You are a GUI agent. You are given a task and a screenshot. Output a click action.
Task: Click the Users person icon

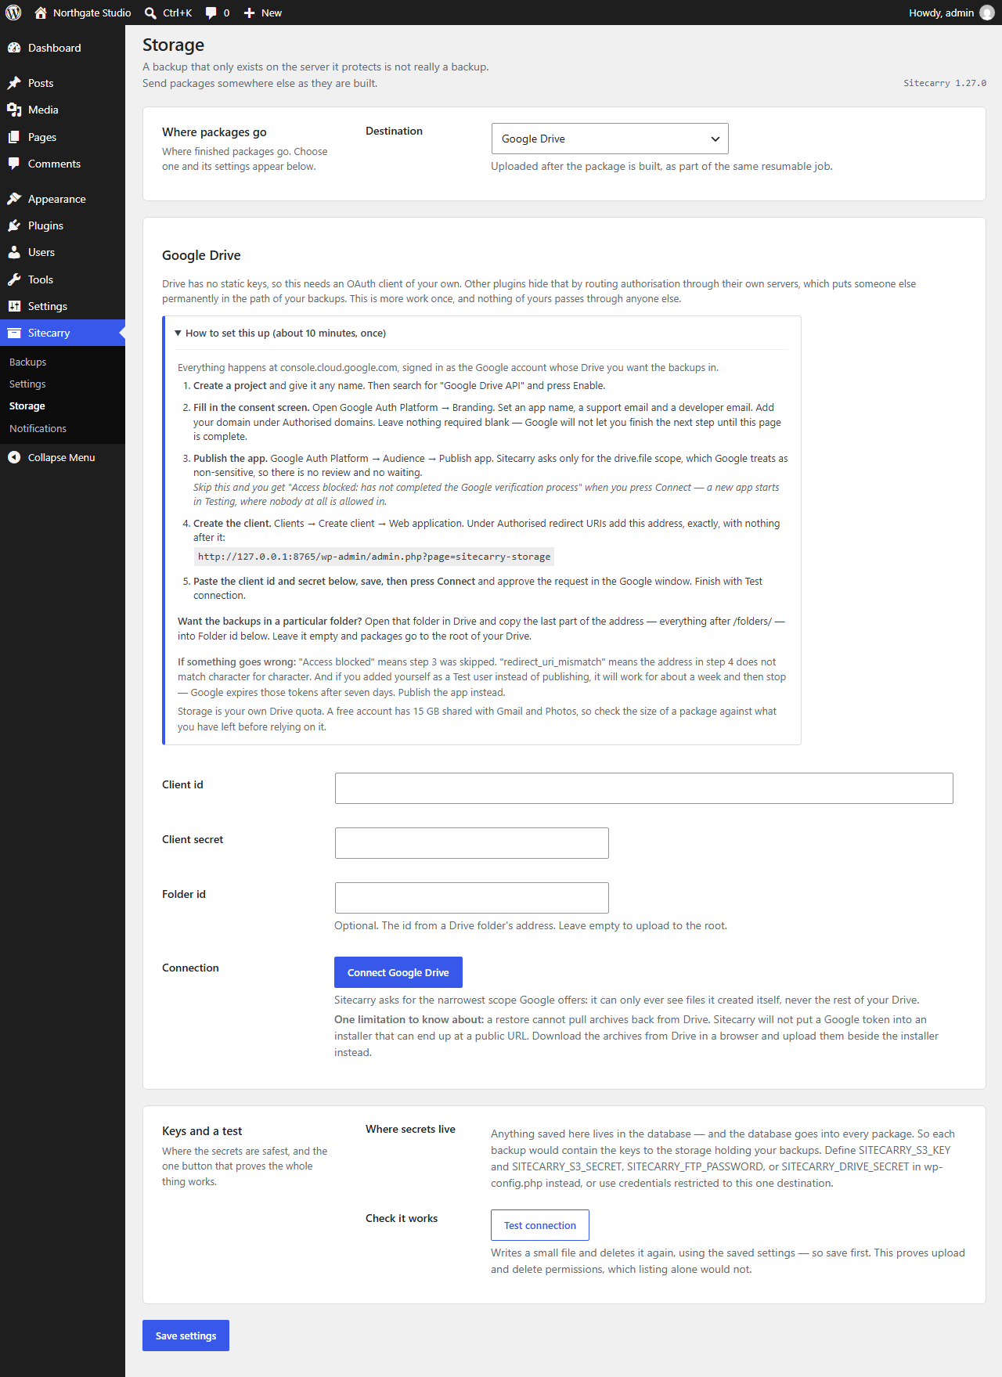coord(14,252)
